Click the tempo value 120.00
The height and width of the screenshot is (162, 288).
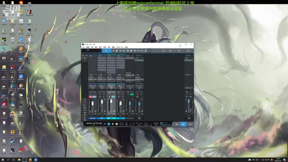(x=156, y=123)
